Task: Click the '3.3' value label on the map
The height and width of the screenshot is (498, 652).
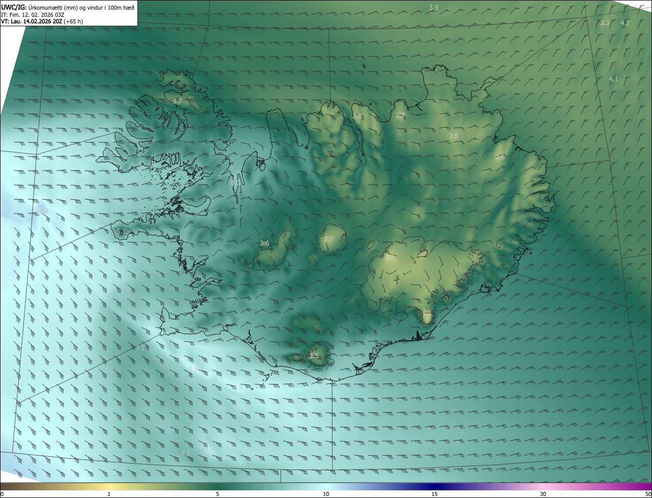Action: [605, 22]
